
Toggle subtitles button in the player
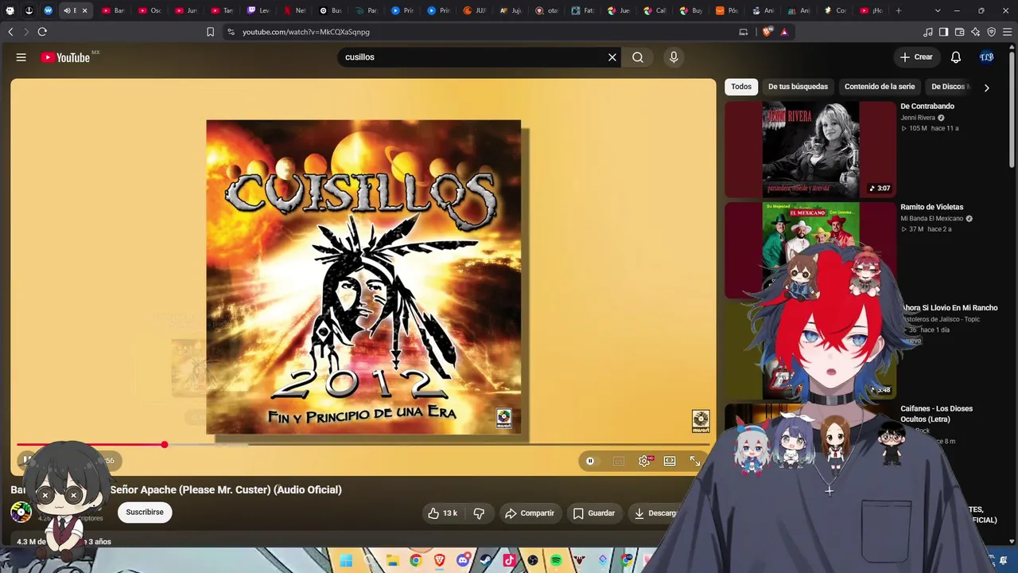619,461
